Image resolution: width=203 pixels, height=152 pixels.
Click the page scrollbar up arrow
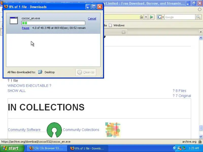coord(201,38)
